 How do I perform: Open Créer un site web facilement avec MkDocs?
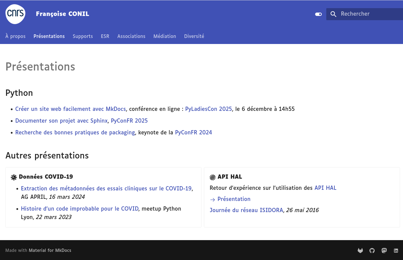(x=70, y=109)
